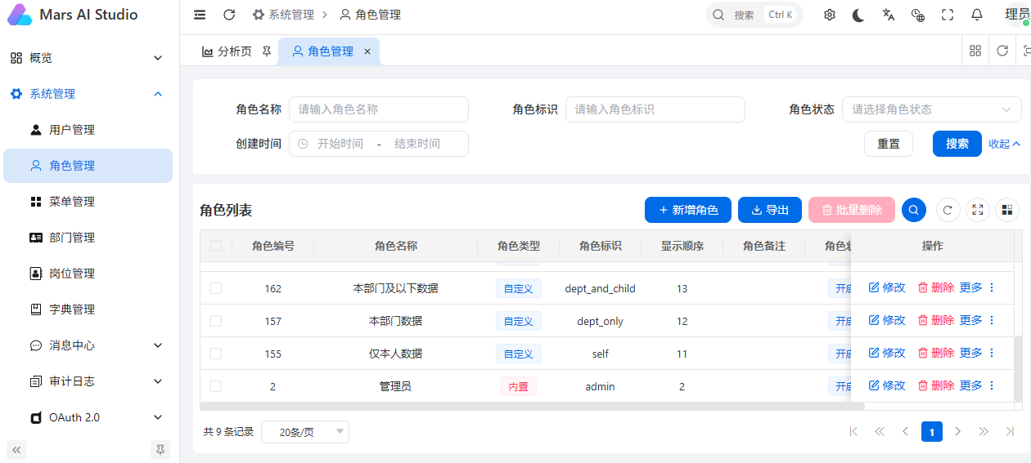Screen dimensions: 1031x463
Task: Pin the 分析页 tab
Action: 267,51
